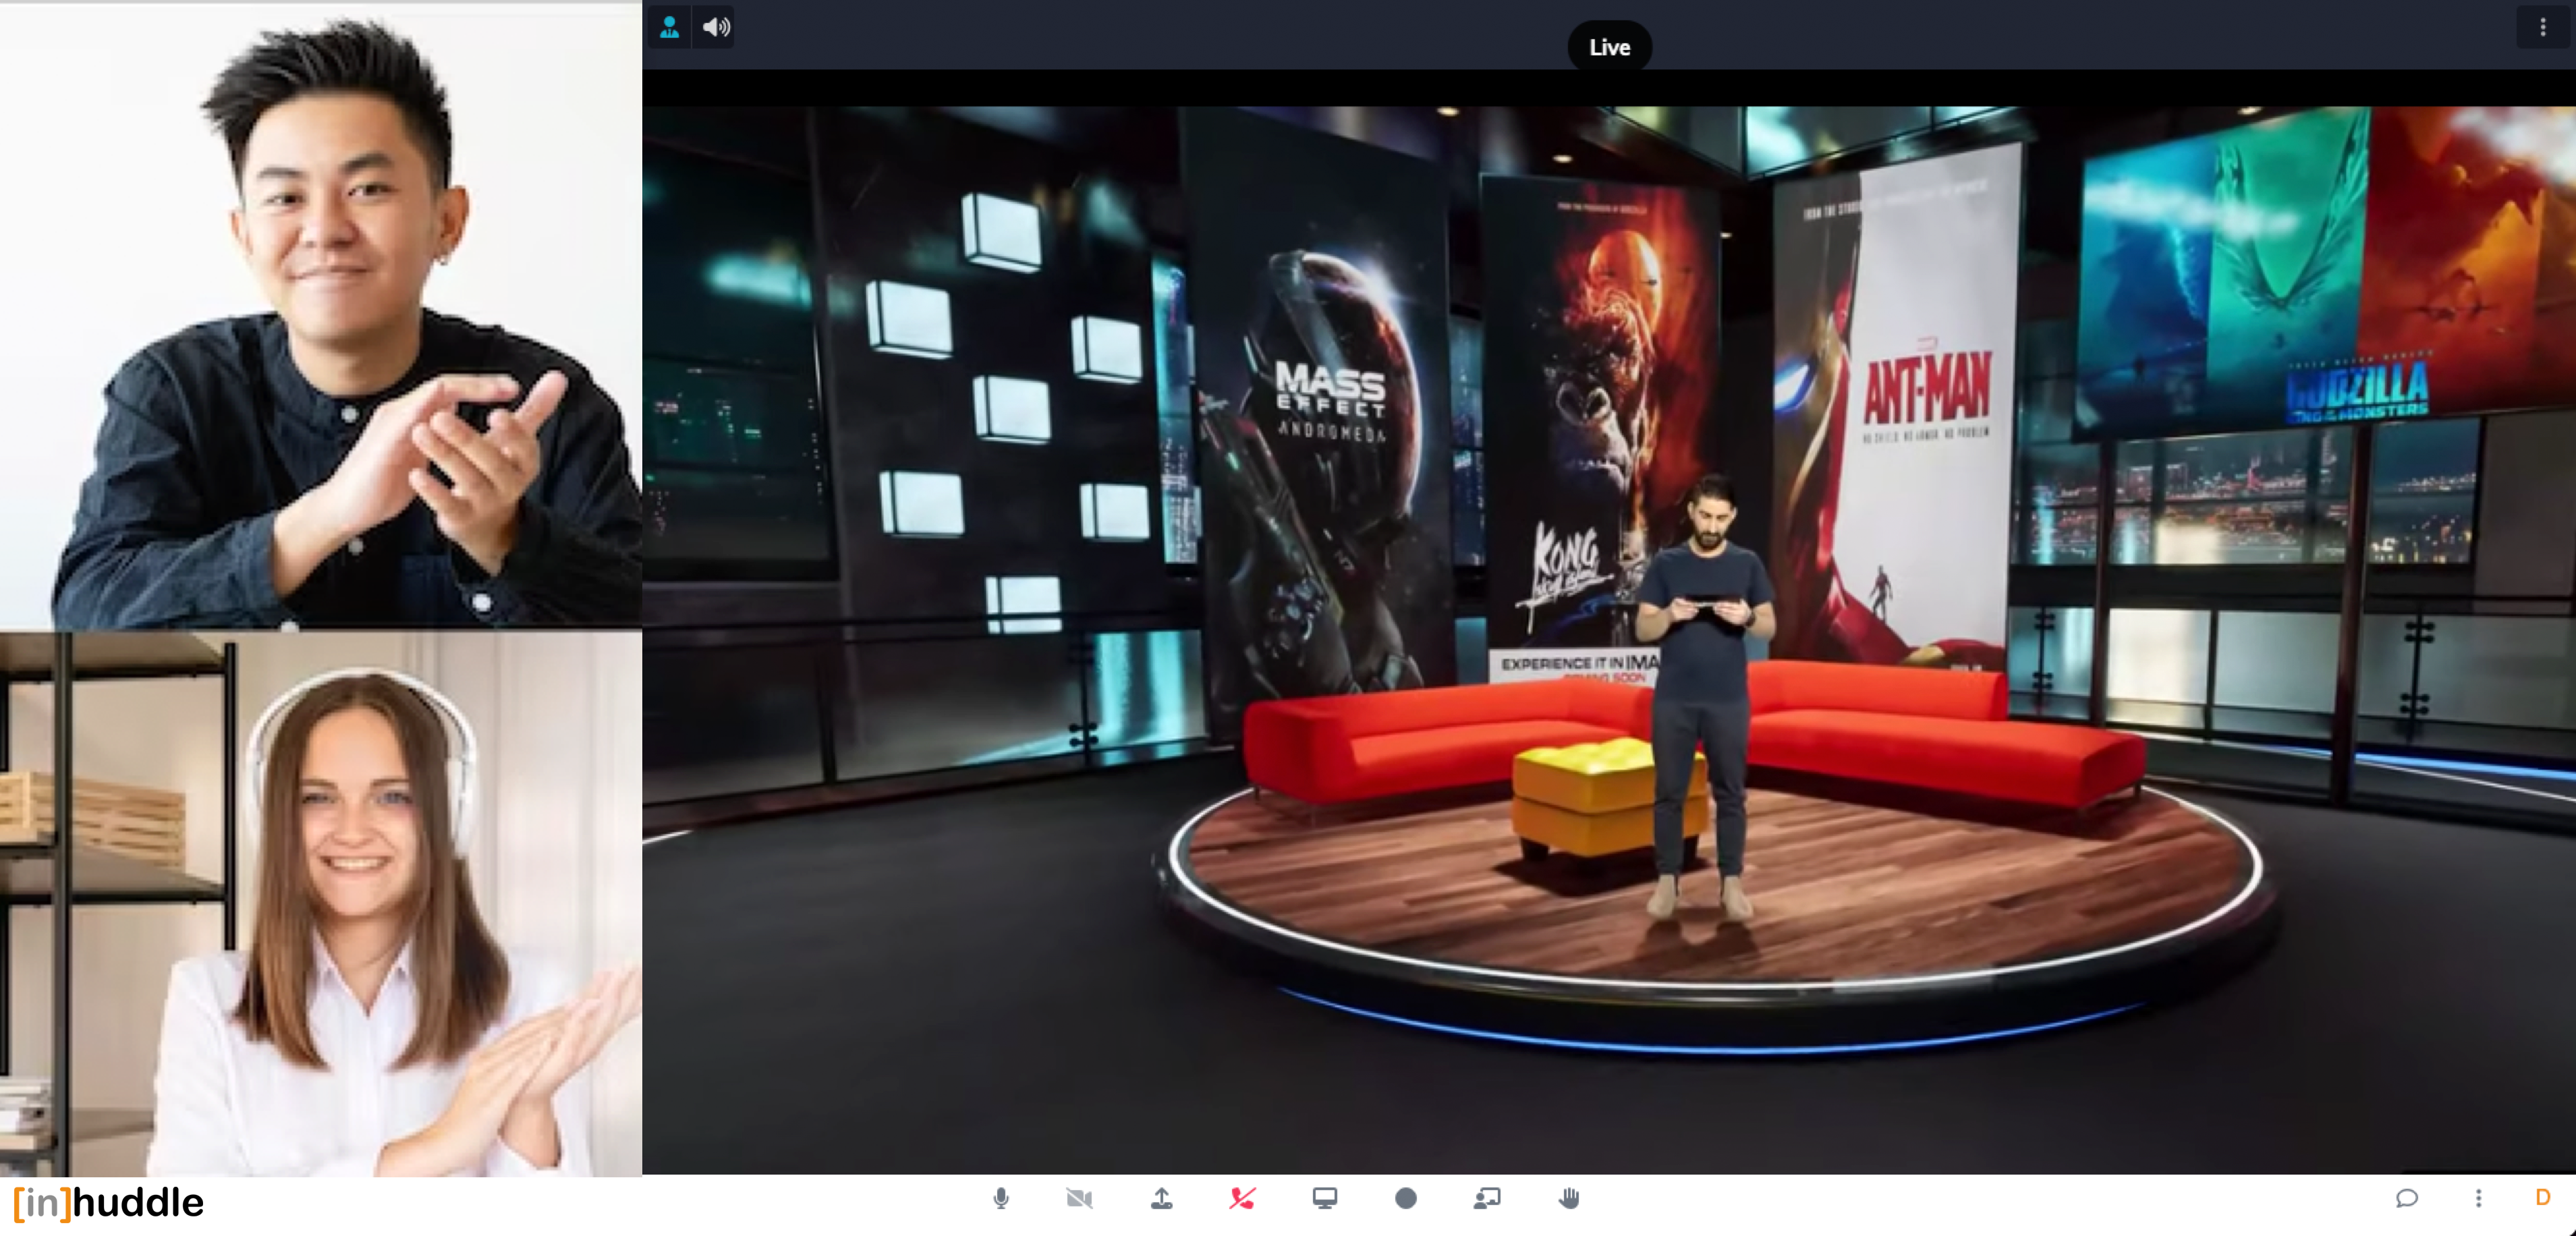Click the orange D profile avatar

tap(2543, 1197)
